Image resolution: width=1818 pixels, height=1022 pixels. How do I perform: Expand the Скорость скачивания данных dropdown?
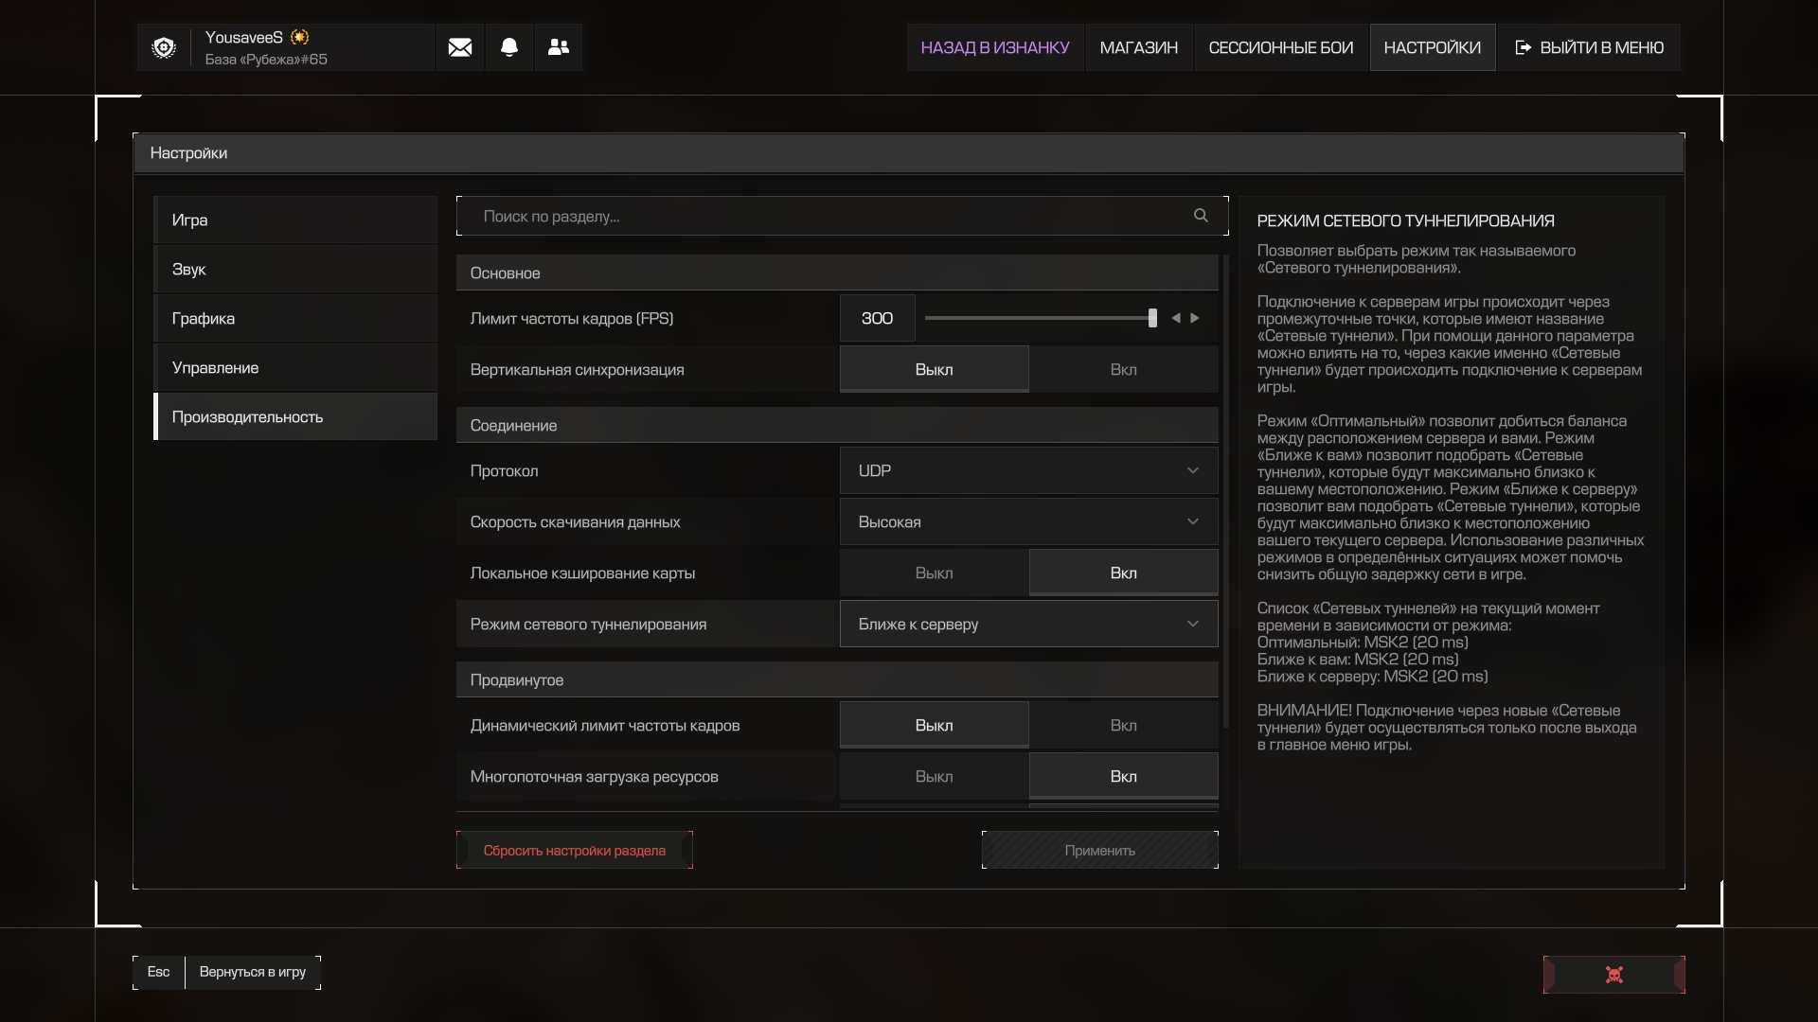(x=1029, y=521)
